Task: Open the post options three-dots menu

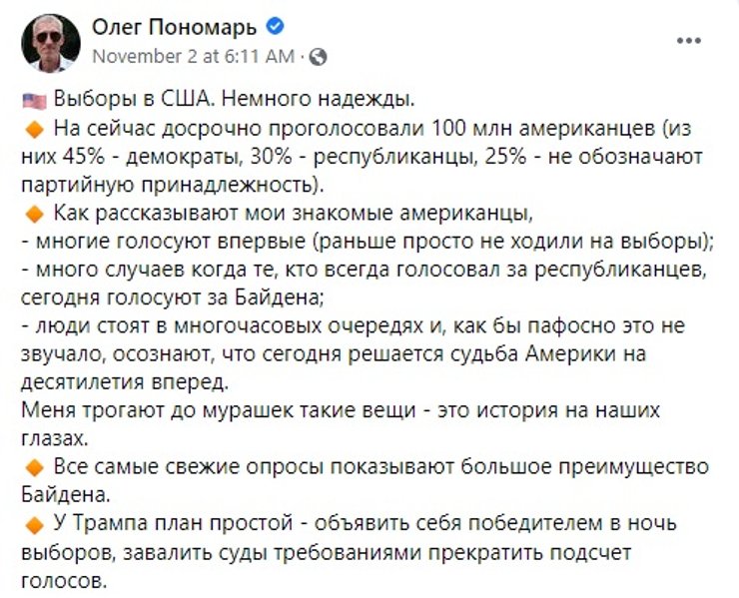Action: click(x=690, y=40)
